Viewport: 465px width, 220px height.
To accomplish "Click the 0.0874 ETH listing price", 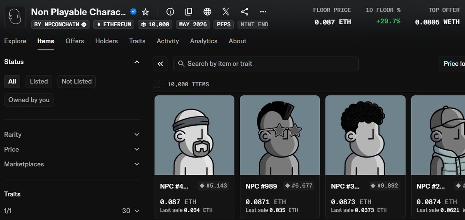I will 437,201.
